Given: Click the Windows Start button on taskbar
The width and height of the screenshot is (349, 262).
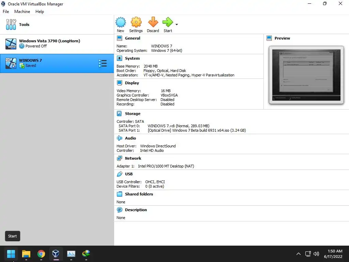Looking at the screenshot, I should 11,254.
